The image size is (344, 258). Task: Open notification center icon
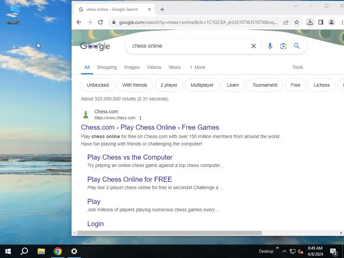(x=334, y=252)
